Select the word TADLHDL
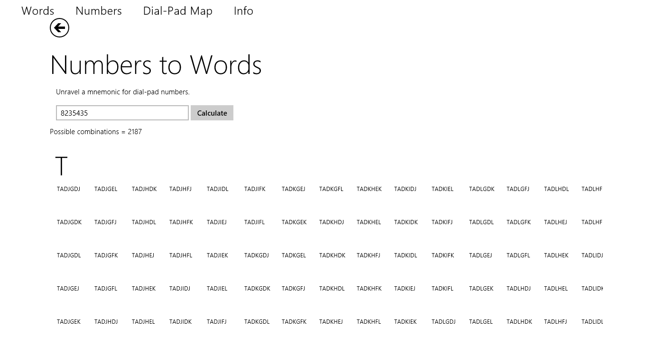 click(556, 189)
